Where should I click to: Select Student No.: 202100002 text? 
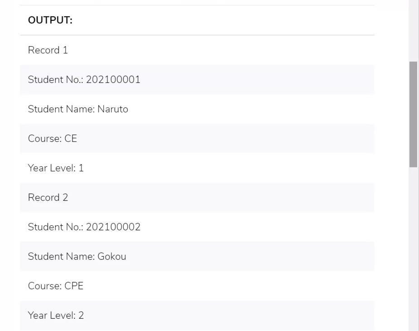pos(84,227)
